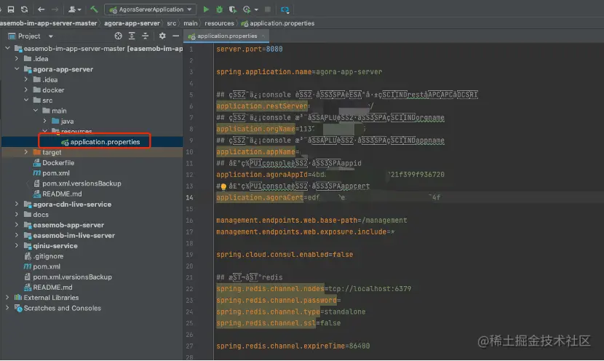Run with coverage shield icon

pos(233,9)
